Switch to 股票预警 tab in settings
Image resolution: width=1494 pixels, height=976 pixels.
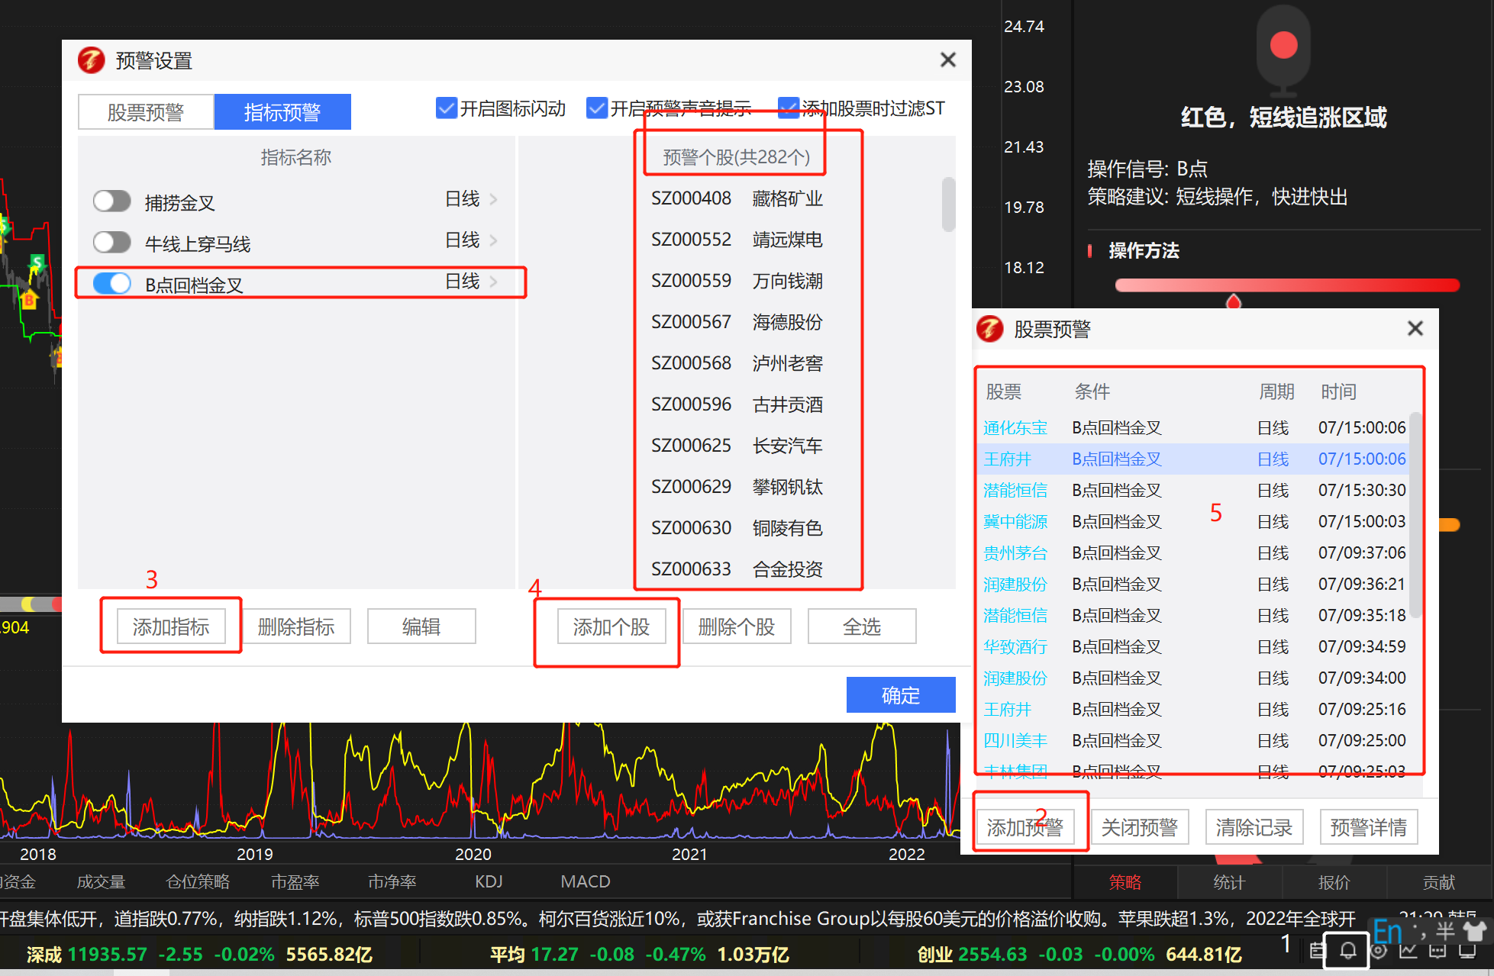[146, 112]
